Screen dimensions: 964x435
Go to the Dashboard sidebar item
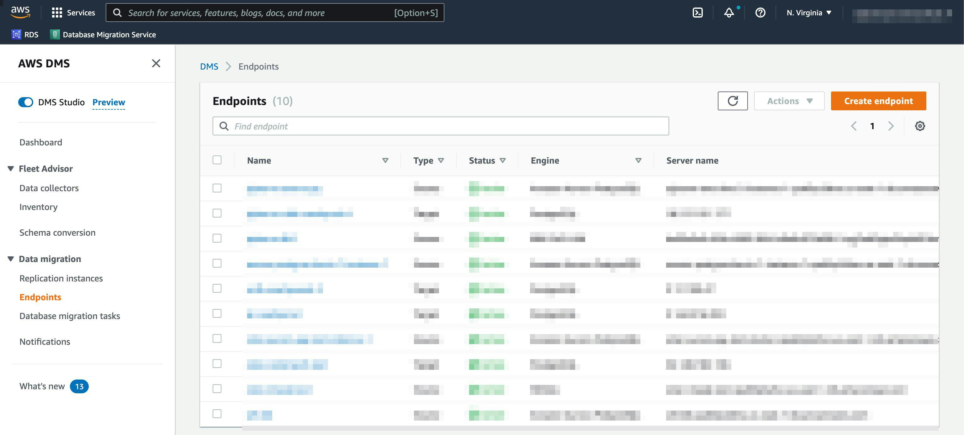point(40,142)
